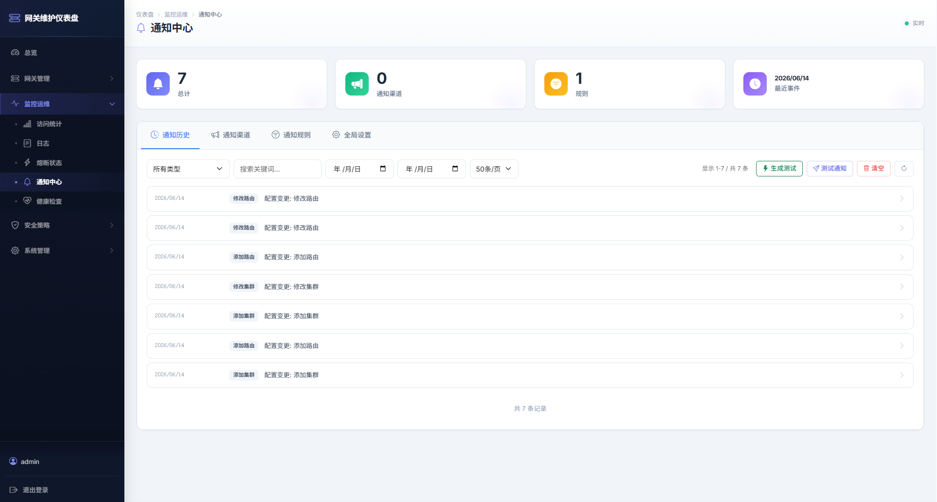The width and height of the screenshot is (937, 502).
Task: Click the 显示 1-7 / 共 7 条 text
Action: tap(725, 169)
